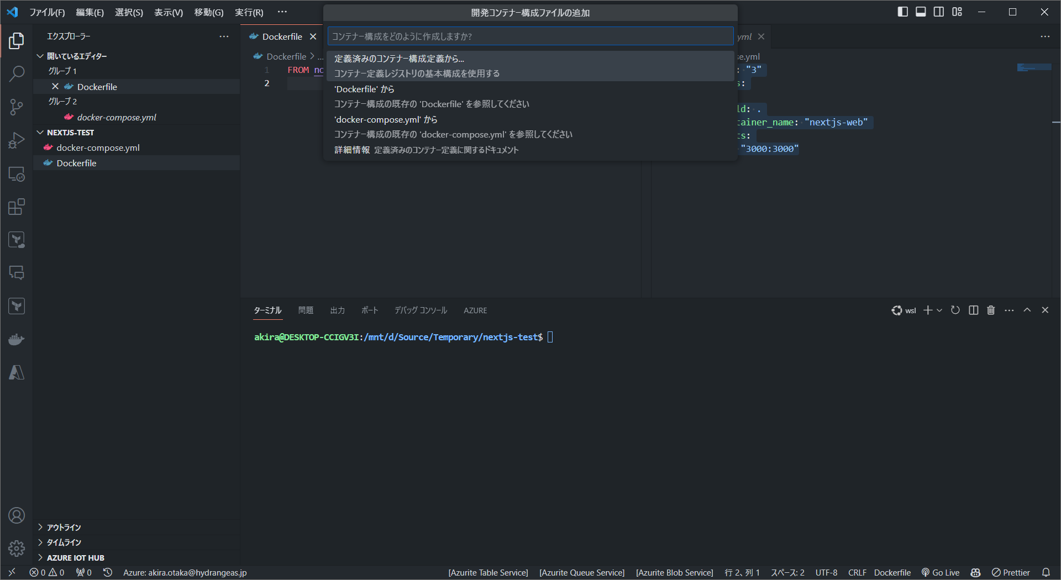The image size is (1061, 580).
Task: Open the Manage gear icon
Action: [17, 548]
